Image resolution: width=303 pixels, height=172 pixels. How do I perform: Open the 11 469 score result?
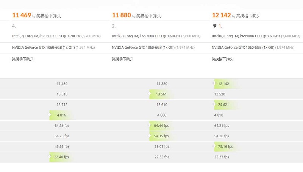(x=22, y=15)
